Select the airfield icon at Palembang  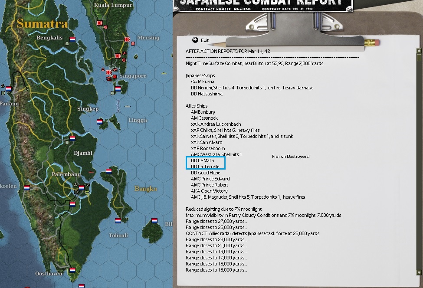click(x=88, y=185)
